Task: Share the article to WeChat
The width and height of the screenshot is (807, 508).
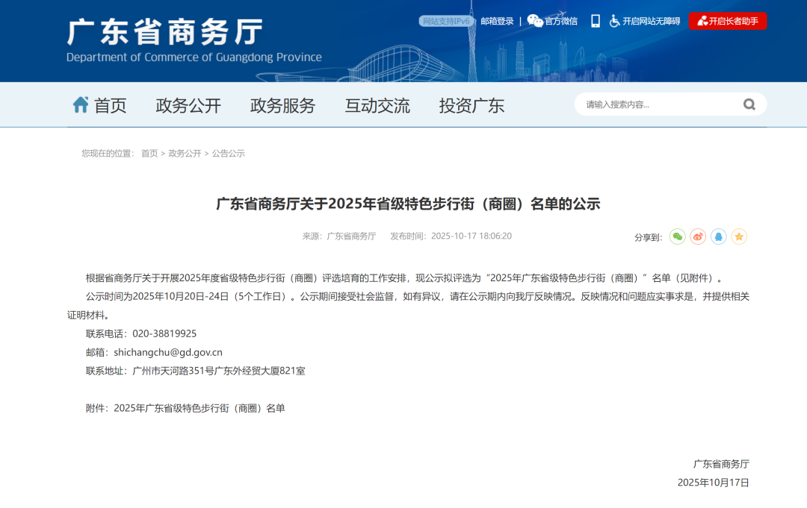Action: pyautogui.click(x=677, y=236)
